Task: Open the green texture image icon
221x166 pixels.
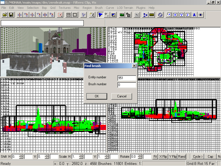Action: point(122,15)
